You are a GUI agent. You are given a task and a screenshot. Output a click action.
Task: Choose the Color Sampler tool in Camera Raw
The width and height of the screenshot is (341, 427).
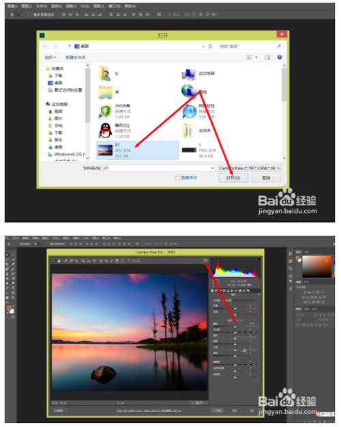(71, 260)
